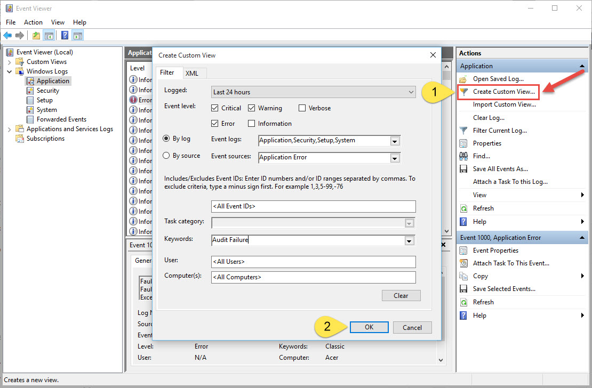
Task: Open the Event sources dropdown
Action: tap(395, 157)
